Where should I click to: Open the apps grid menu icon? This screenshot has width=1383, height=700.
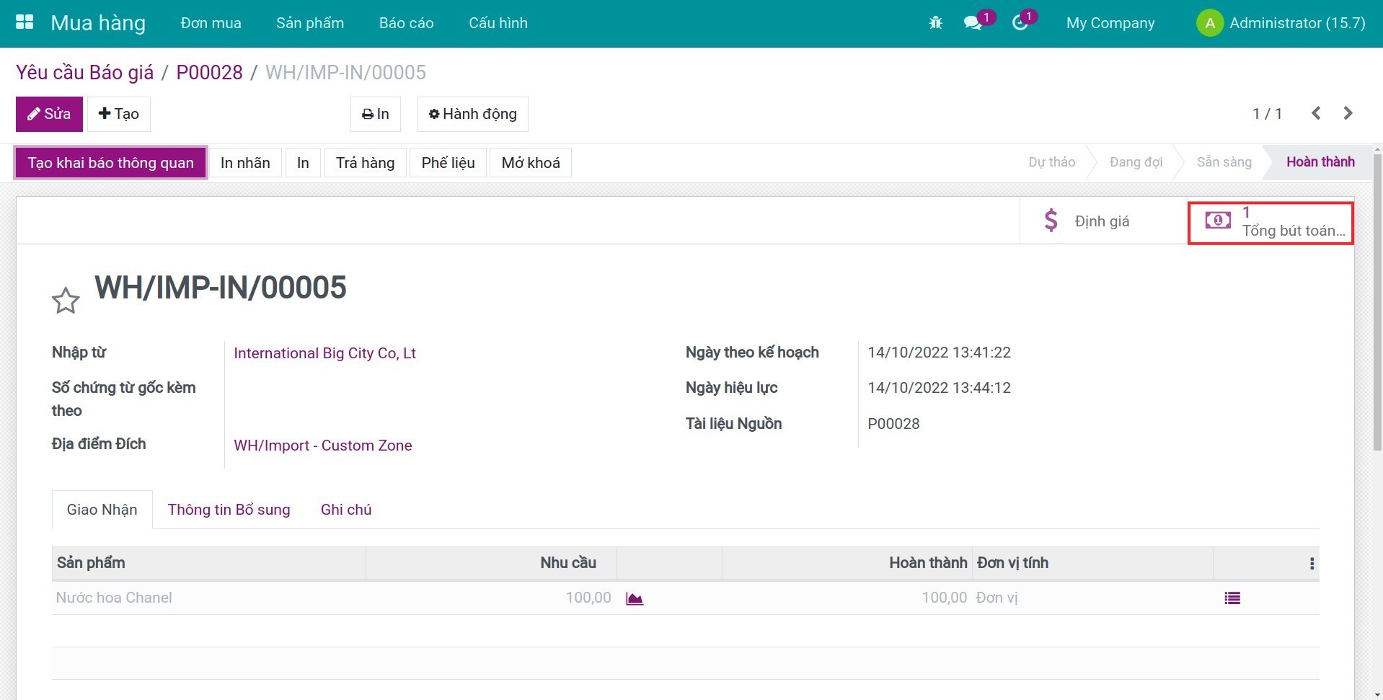(25, 22)
